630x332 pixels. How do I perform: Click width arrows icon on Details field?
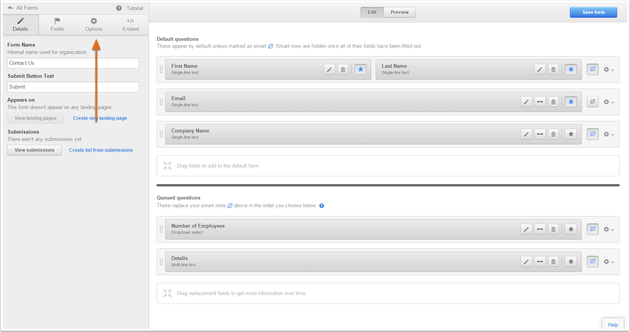tap(540, 262)
